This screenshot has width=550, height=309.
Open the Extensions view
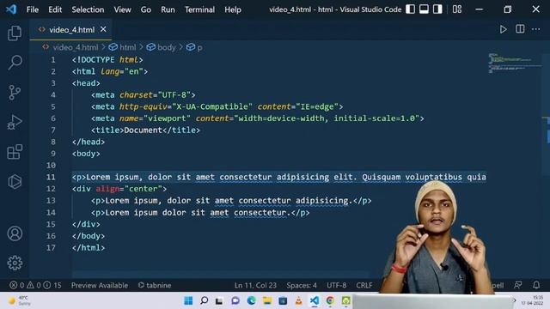[15, 152]
